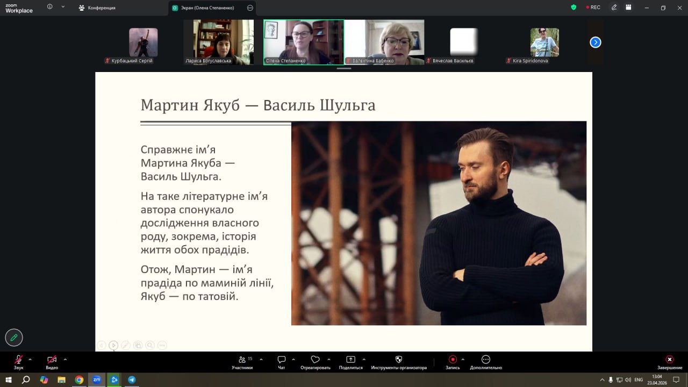Open the Чат panel
This screenshot has width=688, height=387.
(281, 360)
